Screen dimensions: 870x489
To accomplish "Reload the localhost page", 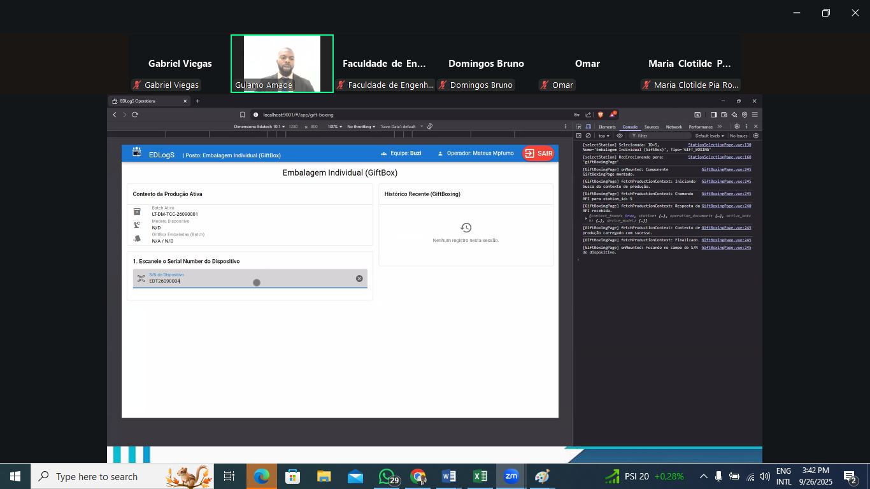I will (x=135, y=115).
